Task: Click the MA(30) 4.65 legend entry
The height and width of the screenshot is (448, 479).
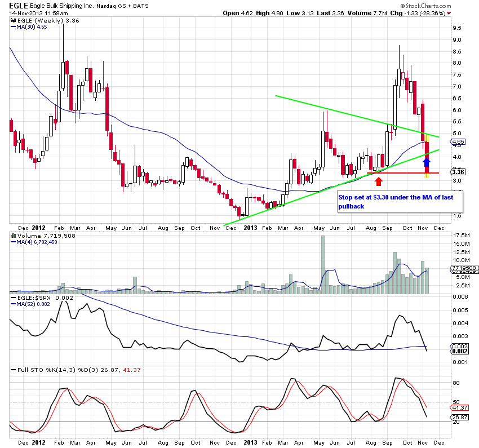Action: pos(29,27)
